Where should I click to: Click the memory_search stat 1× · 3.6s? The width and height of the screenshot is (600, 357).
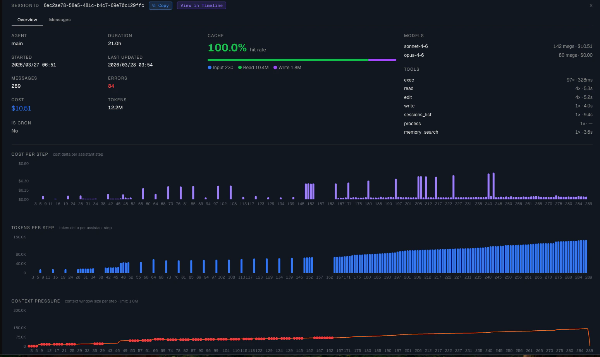point(584,132)
